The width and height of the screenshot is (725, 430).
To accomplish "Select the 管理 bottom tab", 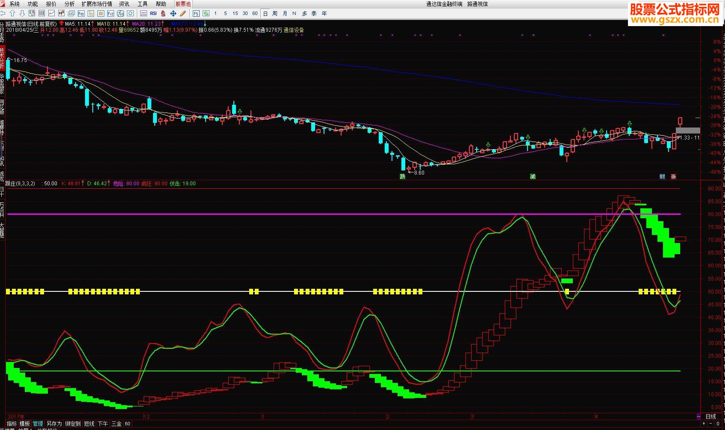I will (38, 424).
